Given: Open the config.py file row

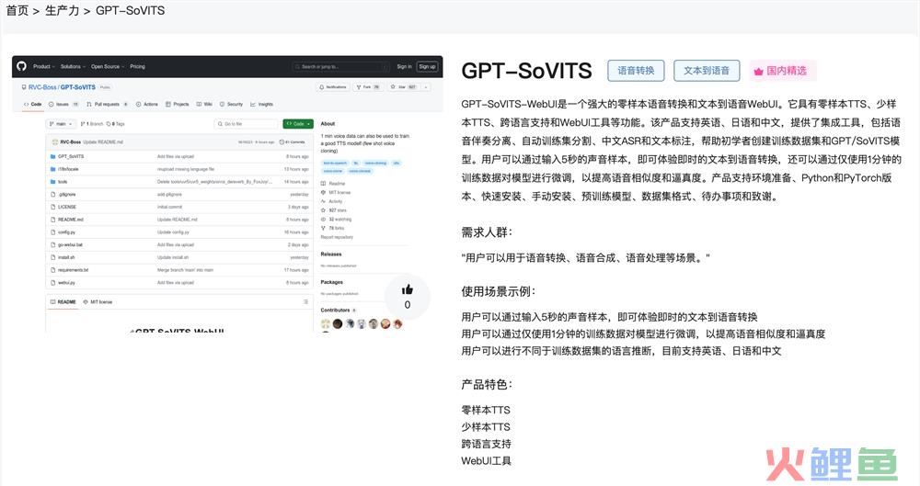Looking at the screenshot, I should point(179,232).
